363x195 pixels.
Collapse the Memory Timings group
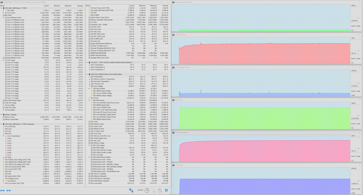(x=1, y=114)
